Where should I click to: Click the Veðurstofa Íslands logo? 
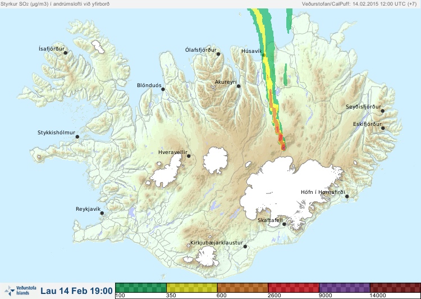[x=20, y=291]
